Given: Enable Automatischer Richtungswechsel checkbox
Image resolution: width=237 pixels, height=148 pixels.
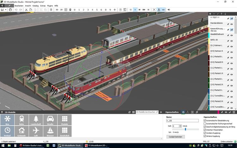Looking at the screenshot, I should tap(205, 124).
